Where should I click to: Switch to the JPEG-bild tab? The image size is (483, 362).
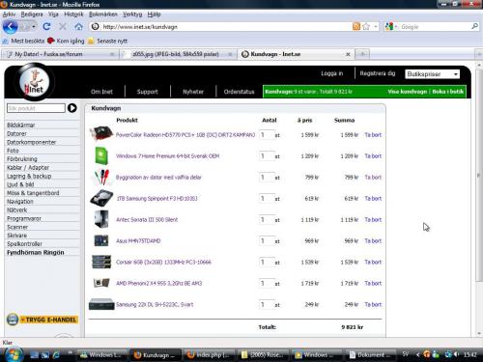pyautogui.click(x=178, y=54)
